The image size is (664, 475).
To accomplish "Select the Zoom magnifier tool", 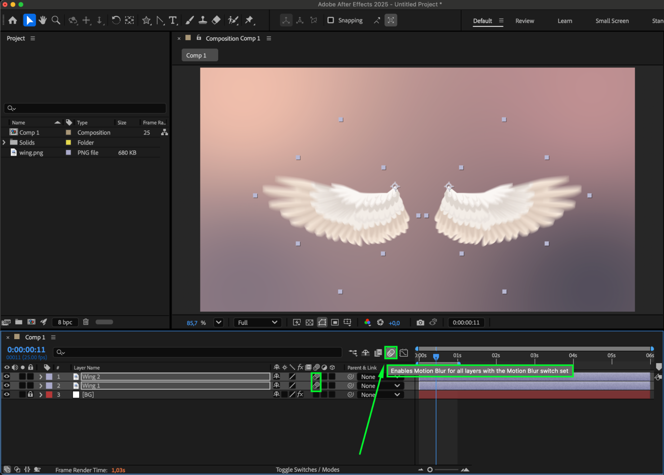I will [56, 21].
